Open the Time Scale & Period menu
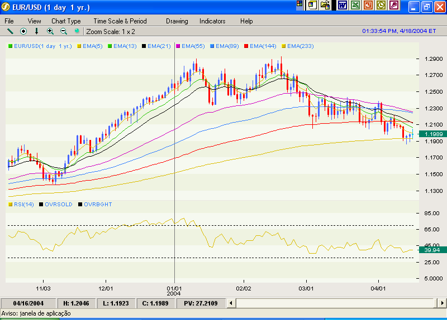This screenshot has height=320, width=447. tap(120, 21)
